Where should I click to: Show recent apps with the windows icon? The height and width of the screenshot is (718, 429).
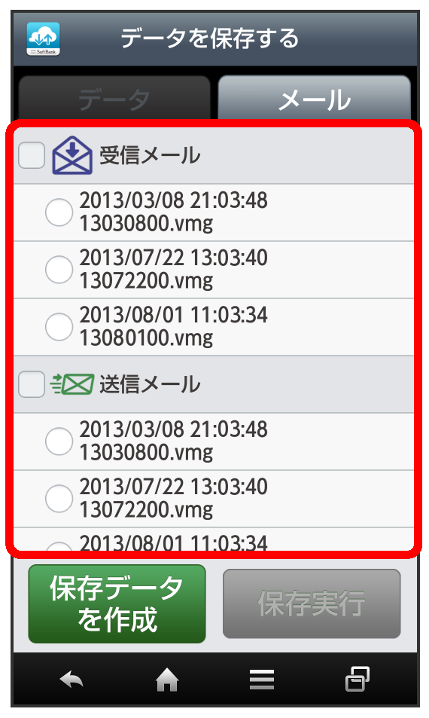coord(357,679)
